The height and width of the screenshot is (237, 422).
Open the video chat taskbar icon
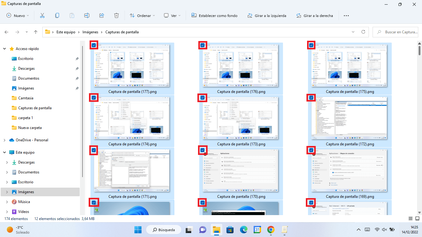(203, 230)
